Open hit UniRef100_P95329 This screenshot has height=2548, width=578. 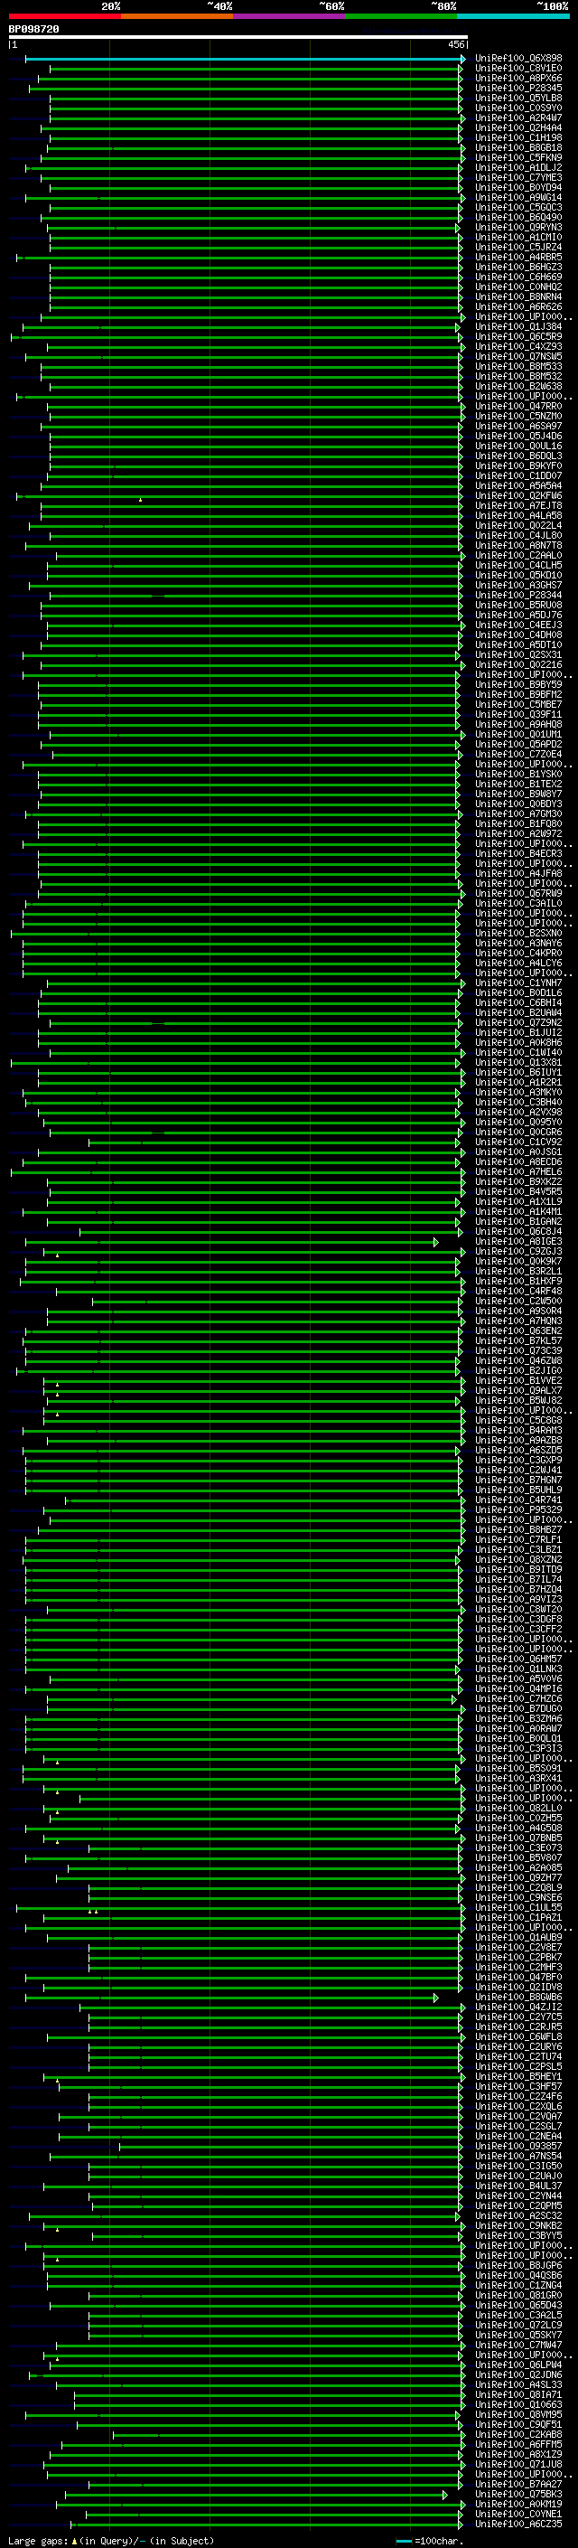click(518, 1509)
